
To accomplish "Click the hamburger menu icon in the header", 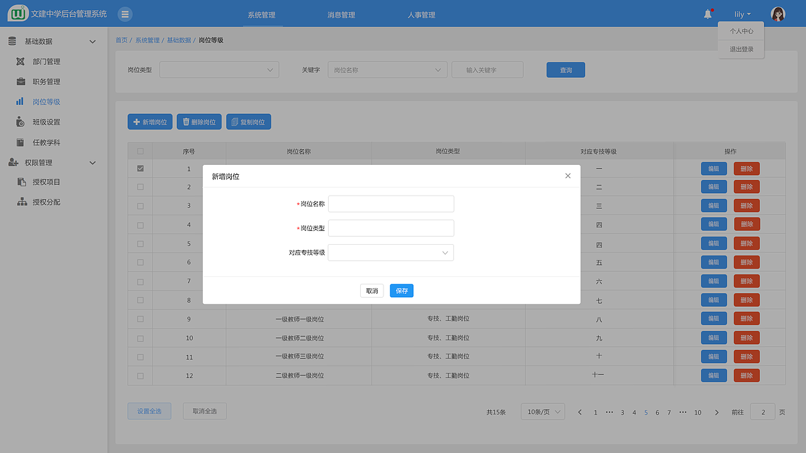I will tap(125, 13).
